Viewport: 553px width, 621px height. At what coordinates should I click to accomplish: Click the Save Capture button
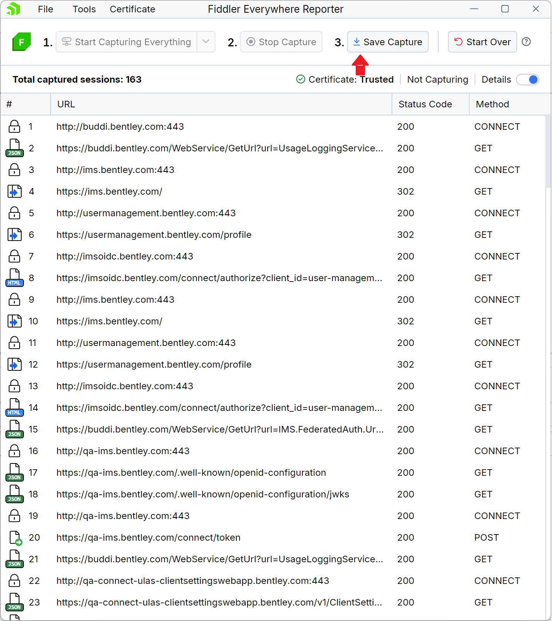click(388, 42)
